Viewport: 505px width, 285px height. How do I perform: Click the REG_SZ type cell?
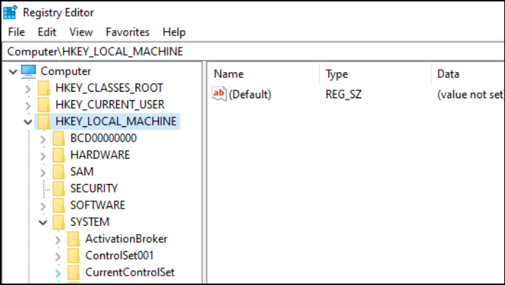pyautogui.click(x=343, y=95)
